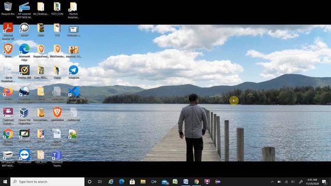This screenshot has height=186, width=331.
Task: Select the Firefox desktop shortcut
Action: (8, 93)
